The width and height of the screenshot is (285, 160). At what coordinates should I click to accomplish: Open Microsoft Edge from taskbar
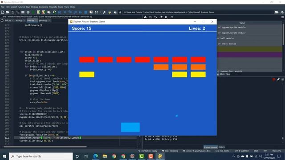(x=96, y=156)
